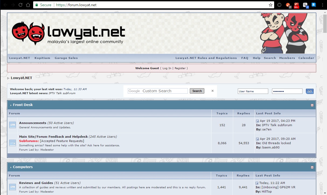Open the Members list
This screenshot has height=195, width=327.
(287, 58)
